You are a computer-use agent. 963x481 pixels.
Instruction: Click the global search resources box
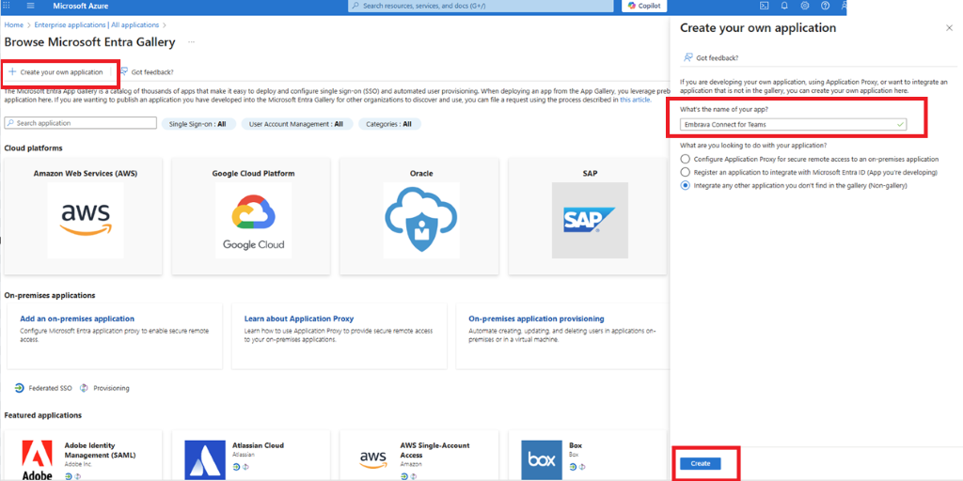point(481,6)
